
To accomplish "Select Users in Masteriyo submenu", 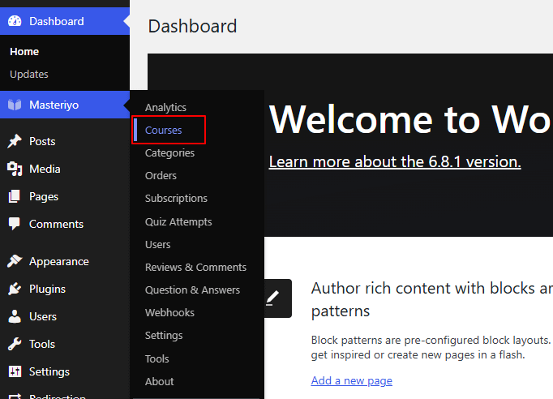I will tap(158, 244).
